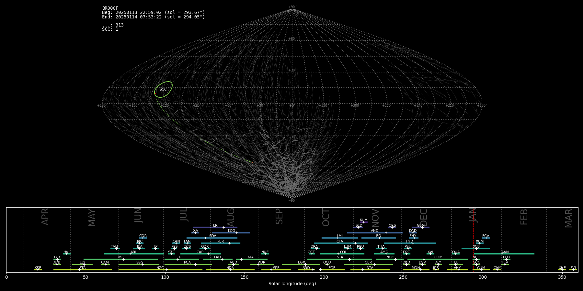Viewport: 583px width, 291px height.
Task: Click the −90° label at sky map bottom
Action: point(292,200)
